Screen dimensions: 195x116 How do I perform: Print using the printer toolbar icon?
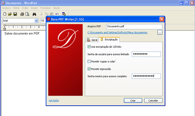tap(22, 14)
